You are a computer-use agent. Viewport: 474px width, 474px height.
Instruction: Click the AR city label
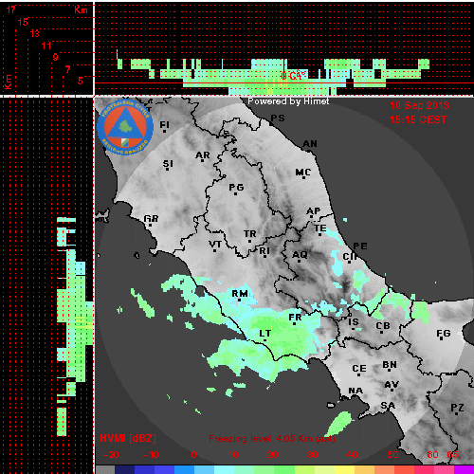tap(203, 155)
